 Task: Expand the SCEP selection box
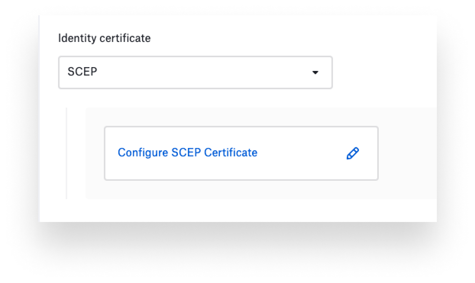tap(195, 72)
